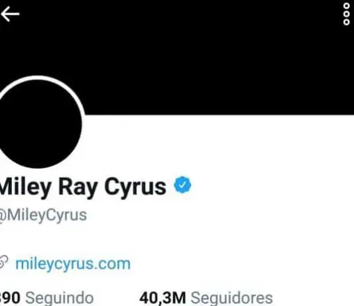354x306 pixels.
Task: Tap the blue verified badge
Action: [x=182, y=185]
